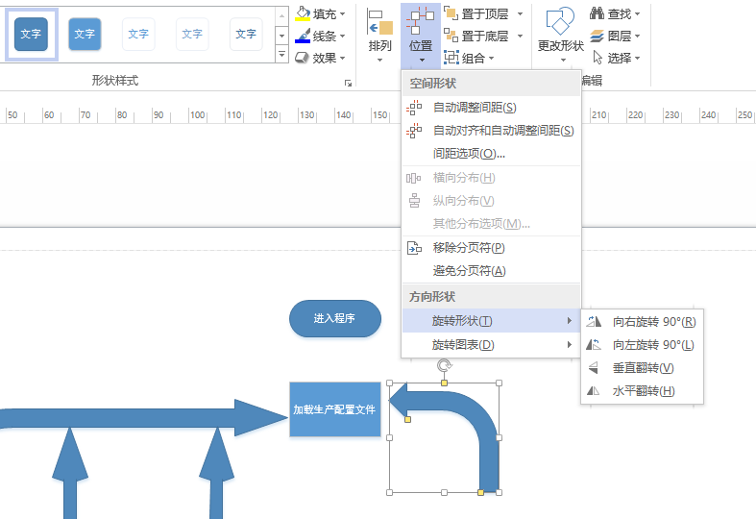
Task: Open the Layers (图层) dropdown arrow
Action: [x=637, y=37]
